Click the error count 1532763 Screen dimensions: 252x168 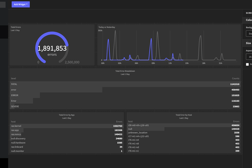click(118, 126)
